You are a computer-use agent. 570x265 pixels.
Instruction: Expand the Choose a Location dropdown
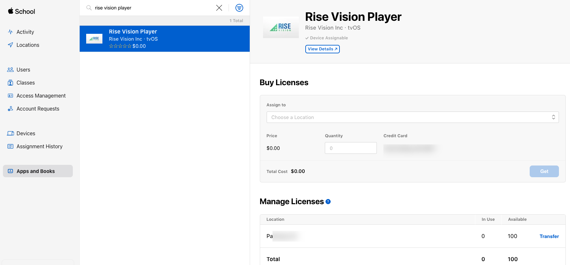tap(412, 117)
